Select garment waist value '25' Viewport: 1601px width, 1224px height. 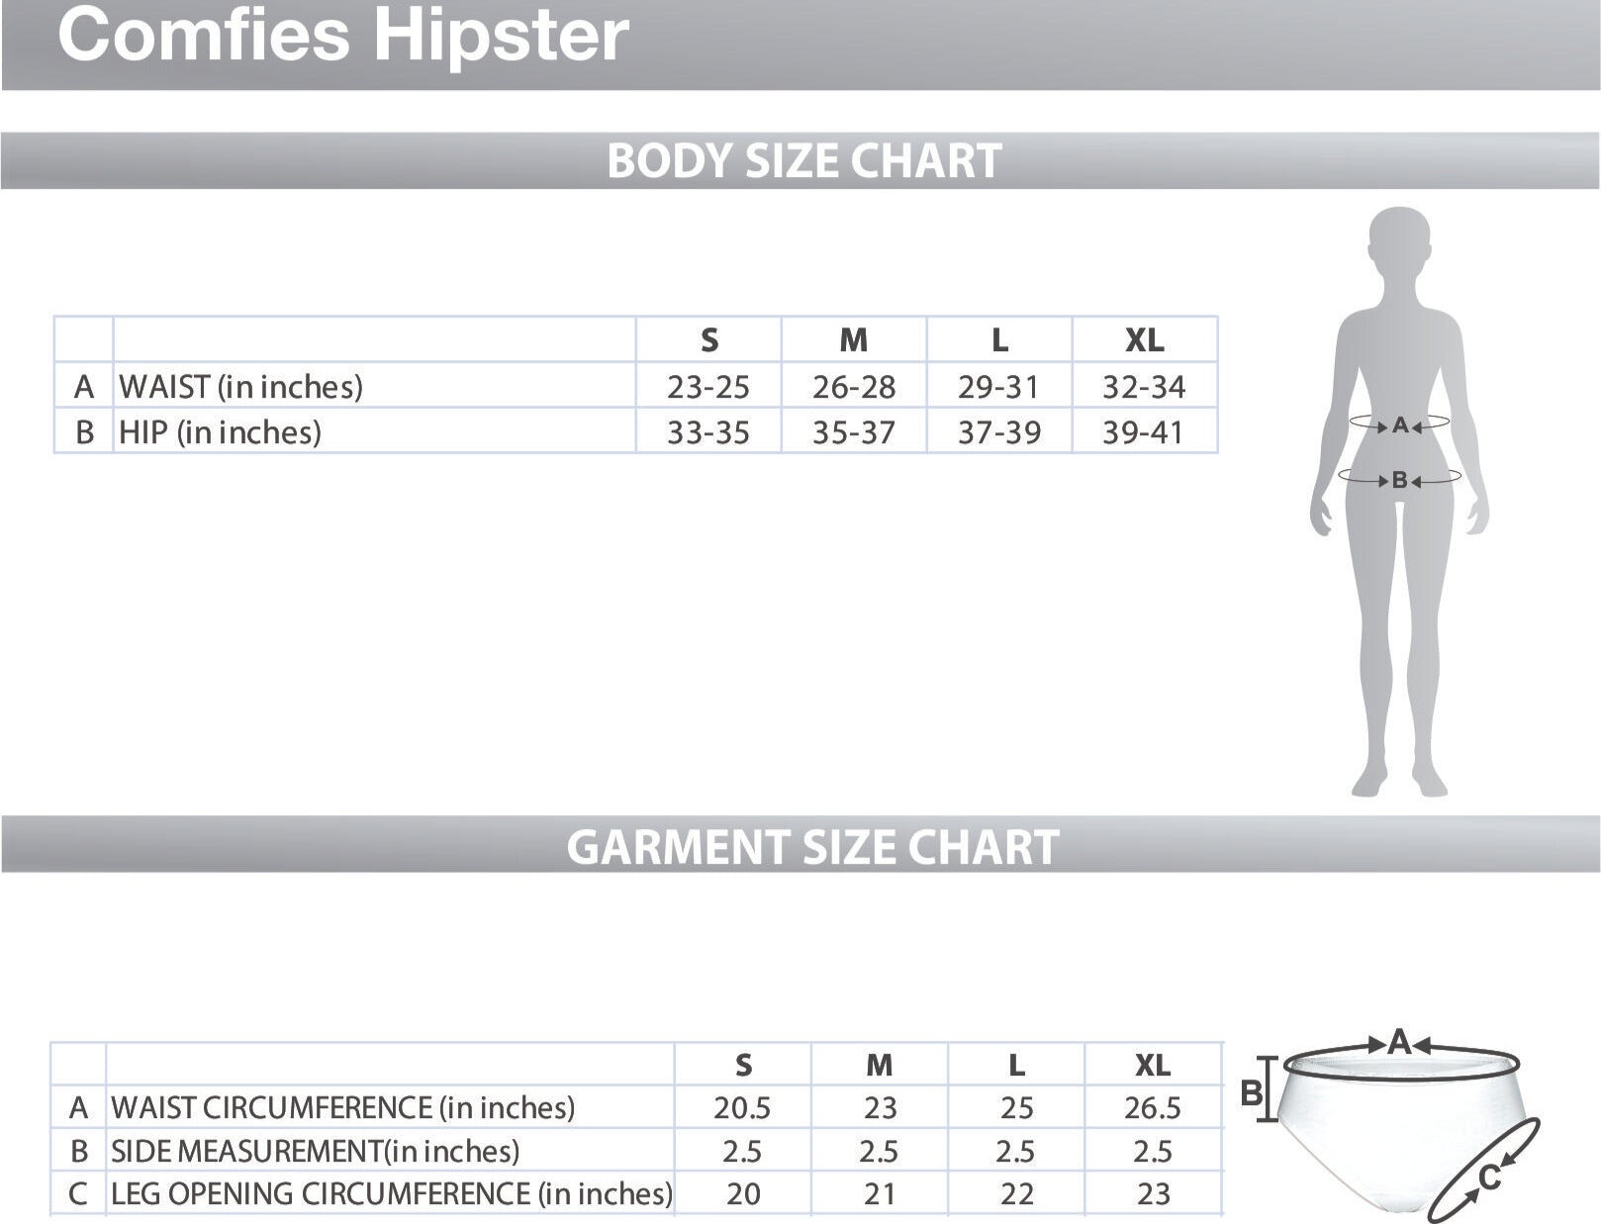[1016, 1108]
